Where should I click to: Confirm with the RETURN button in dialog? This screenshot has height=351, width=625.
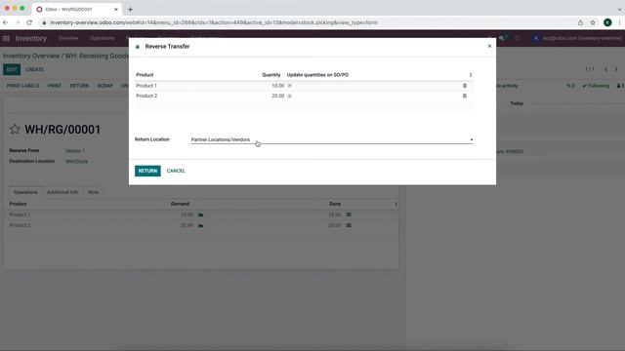pos(147,171)
